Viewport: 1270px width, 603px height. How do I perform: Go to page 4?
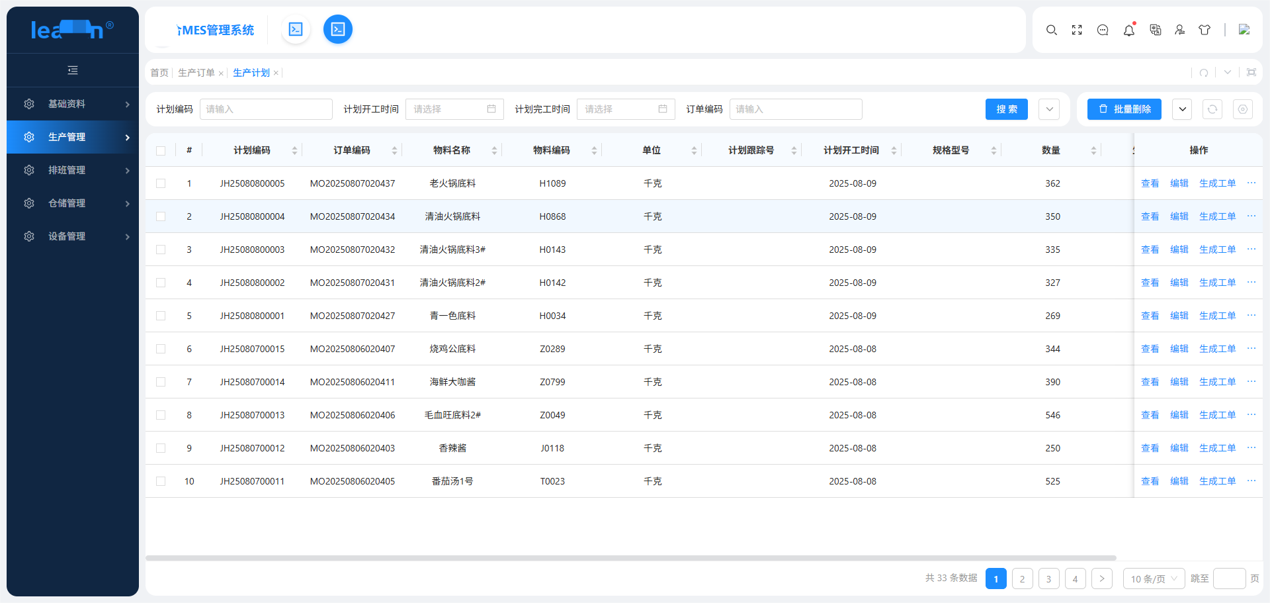click(x=1076, y=579)
